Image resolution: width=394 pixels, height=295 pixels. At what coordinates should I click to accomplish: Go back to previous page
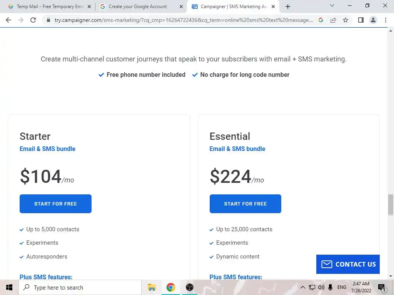(8, 20)
